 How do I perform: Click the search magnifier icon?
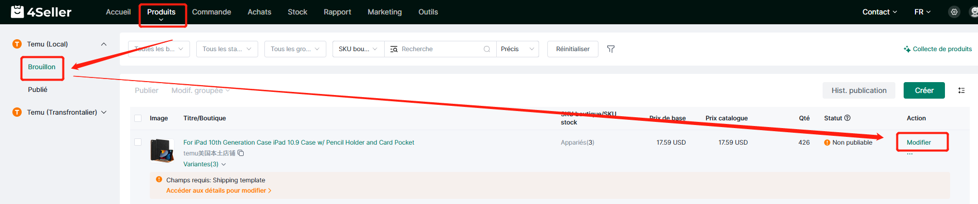pyautogui.click(x=486, y=49)
